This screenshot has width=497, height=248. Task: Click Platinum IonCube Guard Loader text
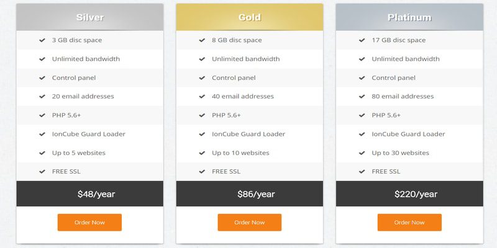pyautogui.click(x=408, y=134)
